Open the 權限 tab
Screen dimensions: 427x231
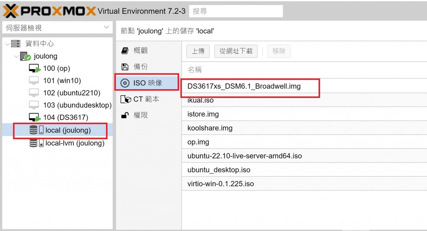149,115
